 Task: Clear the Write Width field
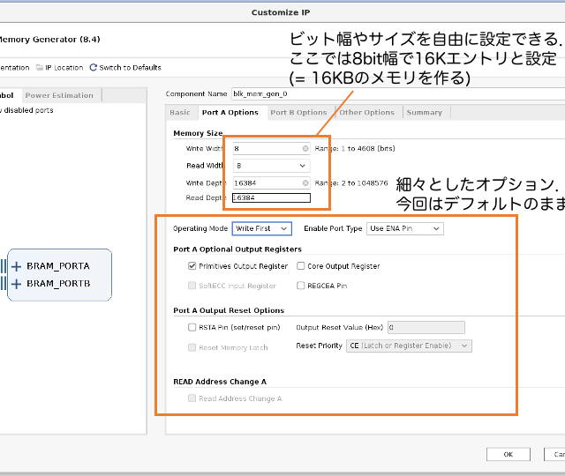[x=305, y=149]
